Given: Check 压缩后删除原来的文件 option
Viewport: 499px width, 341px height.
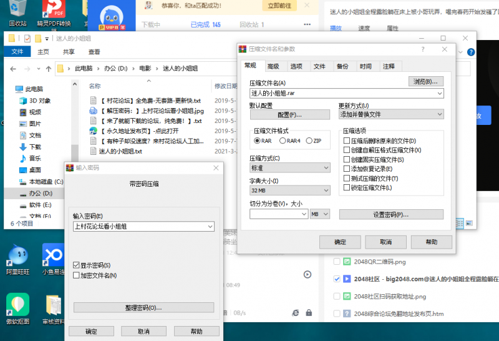Looking at the screenshot, I should point(347,141).
